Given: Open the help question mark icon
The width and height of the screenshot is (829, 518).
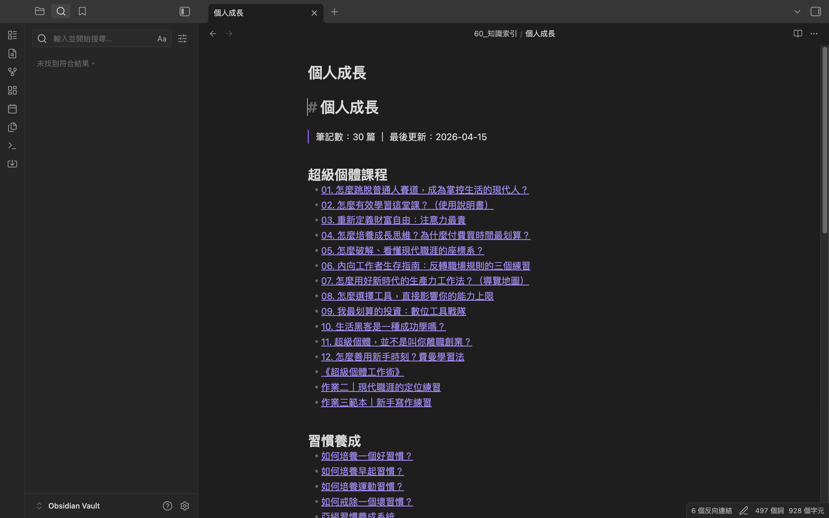Looking at the screenshot, I should point(167,506).
